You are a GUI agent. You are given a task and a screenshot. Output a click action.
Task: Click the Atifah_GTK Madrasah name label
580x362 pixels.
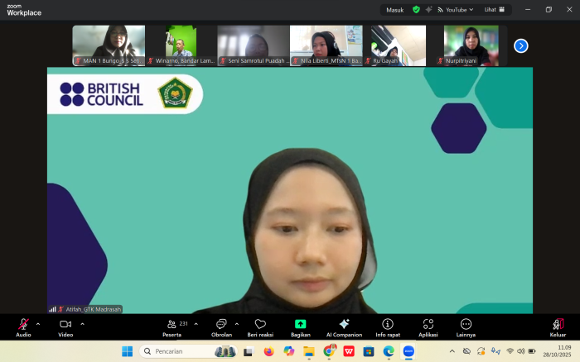coord(93,309)
